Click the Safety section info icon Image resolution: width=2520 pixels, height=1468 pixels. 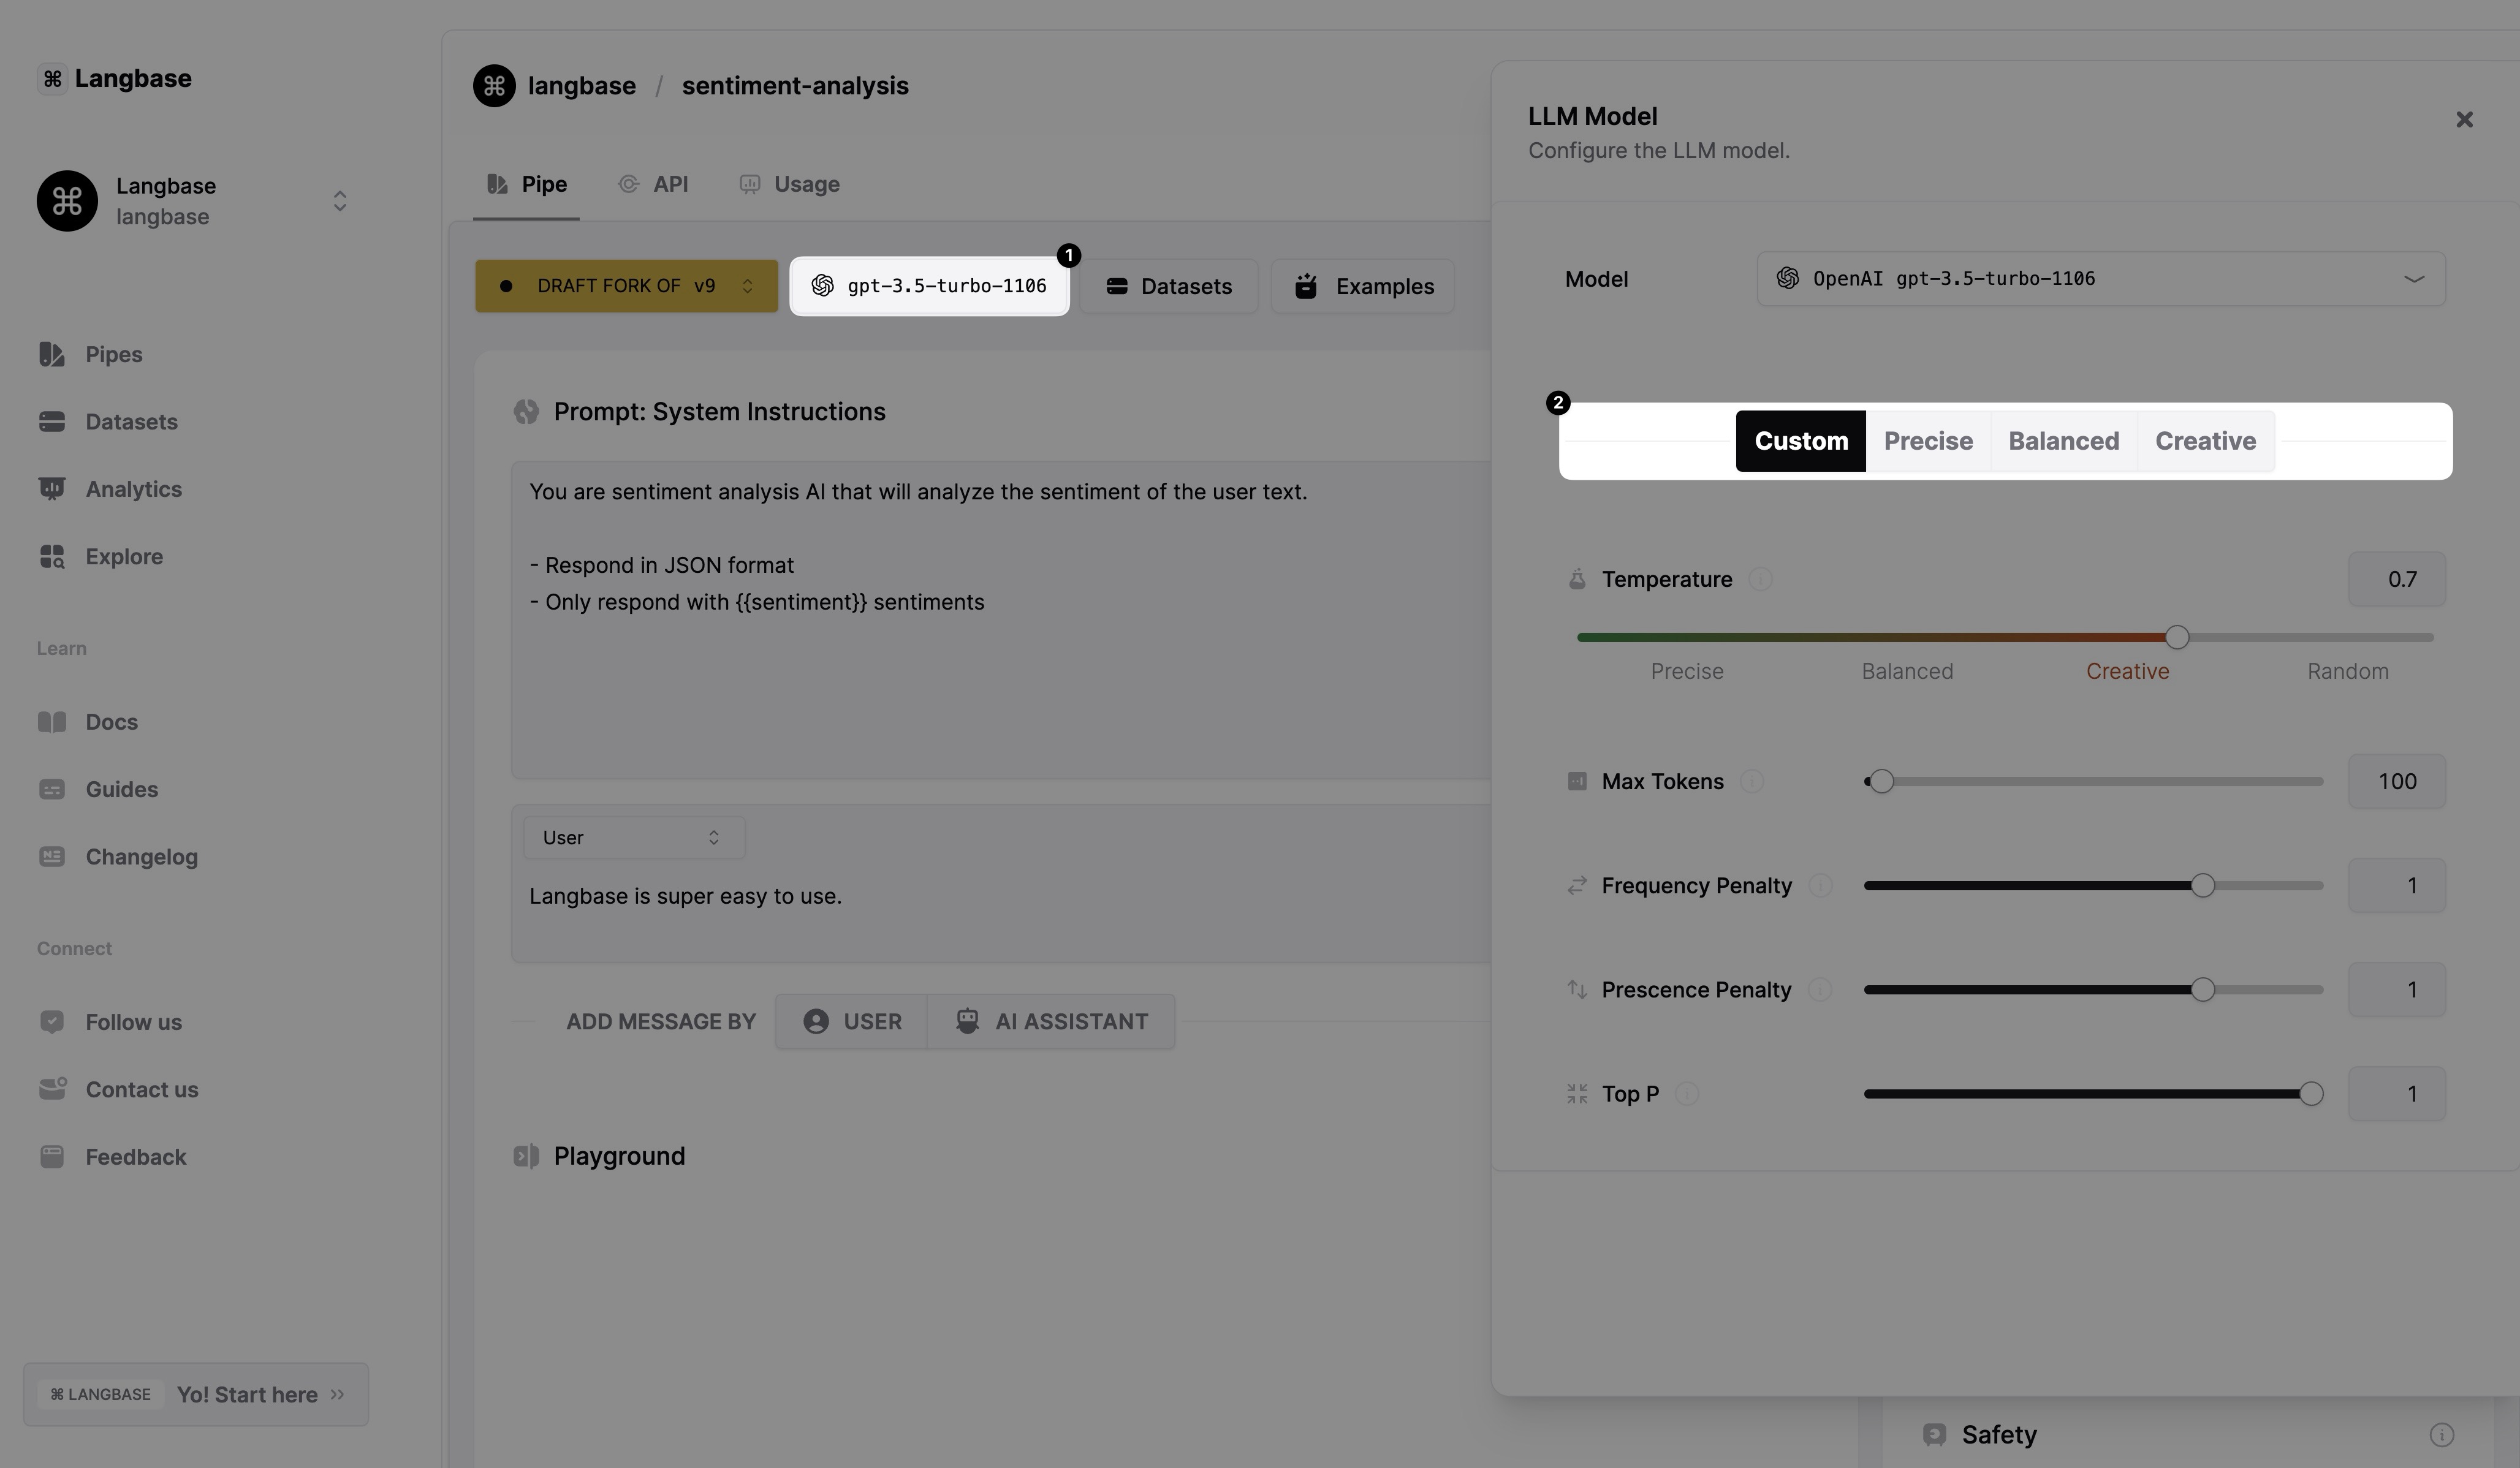(2441, 1435)
